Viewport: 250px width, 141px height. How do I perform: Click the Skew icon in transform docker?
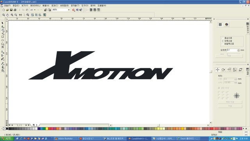click(x=241, y=70)
